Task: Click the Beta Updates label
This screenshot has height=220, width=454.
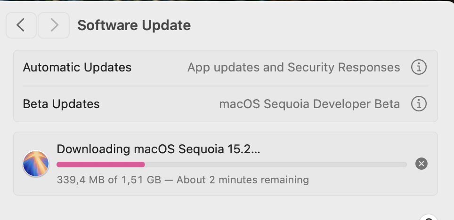Action: (x=61, y=104)
